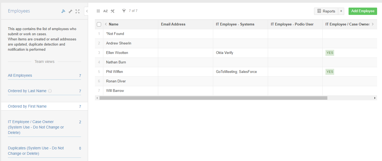This screenshot has height=161, width=382.
Task: Toggle the select-all checkbox in table header
Action: point(99,24)
